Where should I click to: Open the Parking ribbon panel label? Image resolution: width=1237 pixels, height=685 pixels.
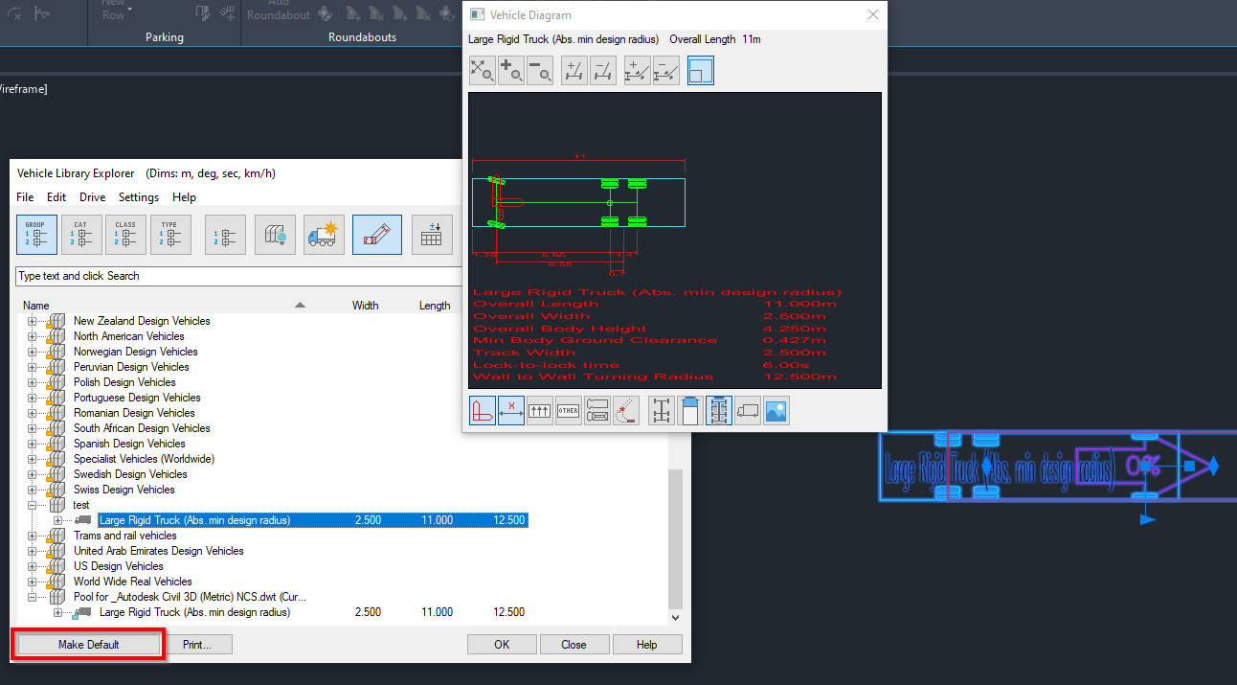(x=164, y=37)
